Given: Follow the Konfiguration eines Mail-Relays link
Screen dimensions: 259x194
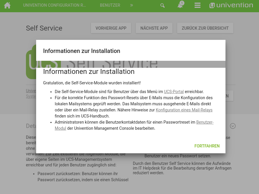Looking at the screenshot, I should [x=184, y=110].
